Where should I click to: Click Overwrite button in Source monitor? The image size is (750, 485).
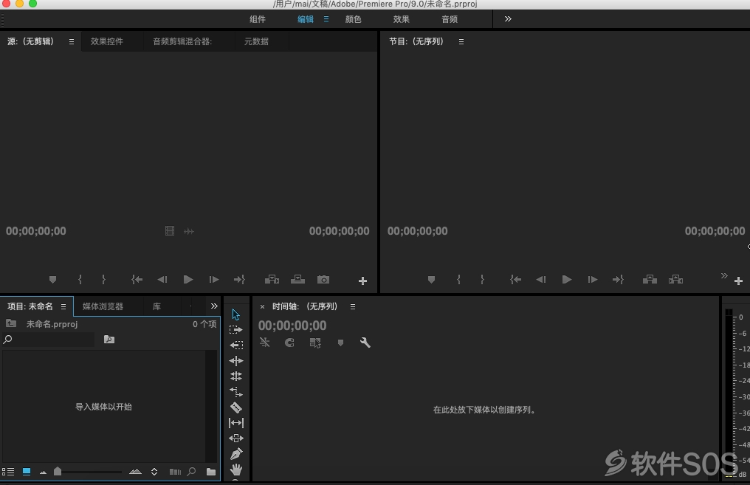click(x=297, y=279)
